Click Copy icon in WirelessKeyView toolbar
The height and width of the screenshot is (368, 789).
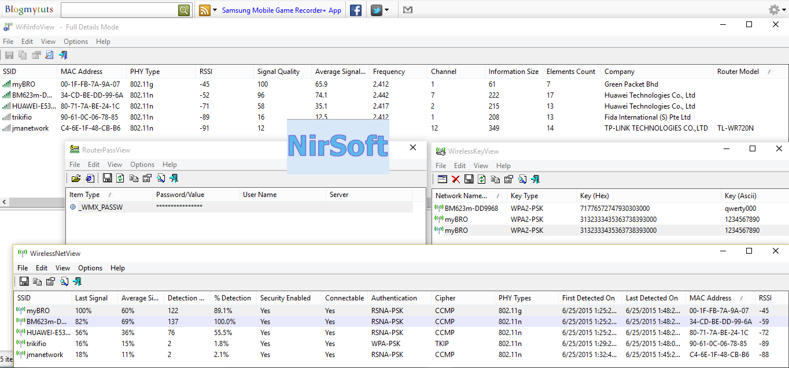click(495, 179)
